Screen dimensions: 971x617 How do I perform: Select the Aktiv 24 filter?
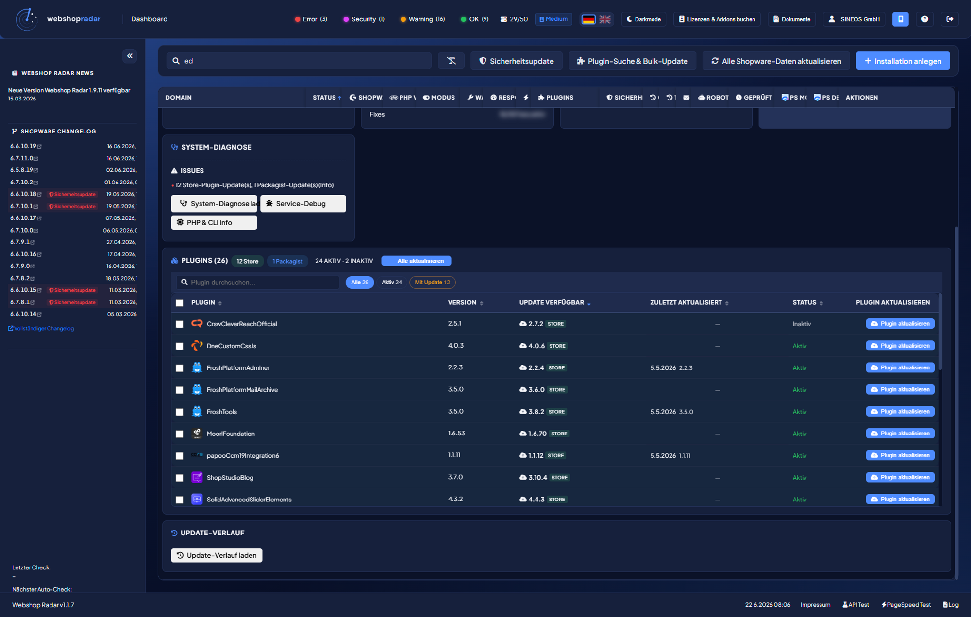[x=391, y=283]
